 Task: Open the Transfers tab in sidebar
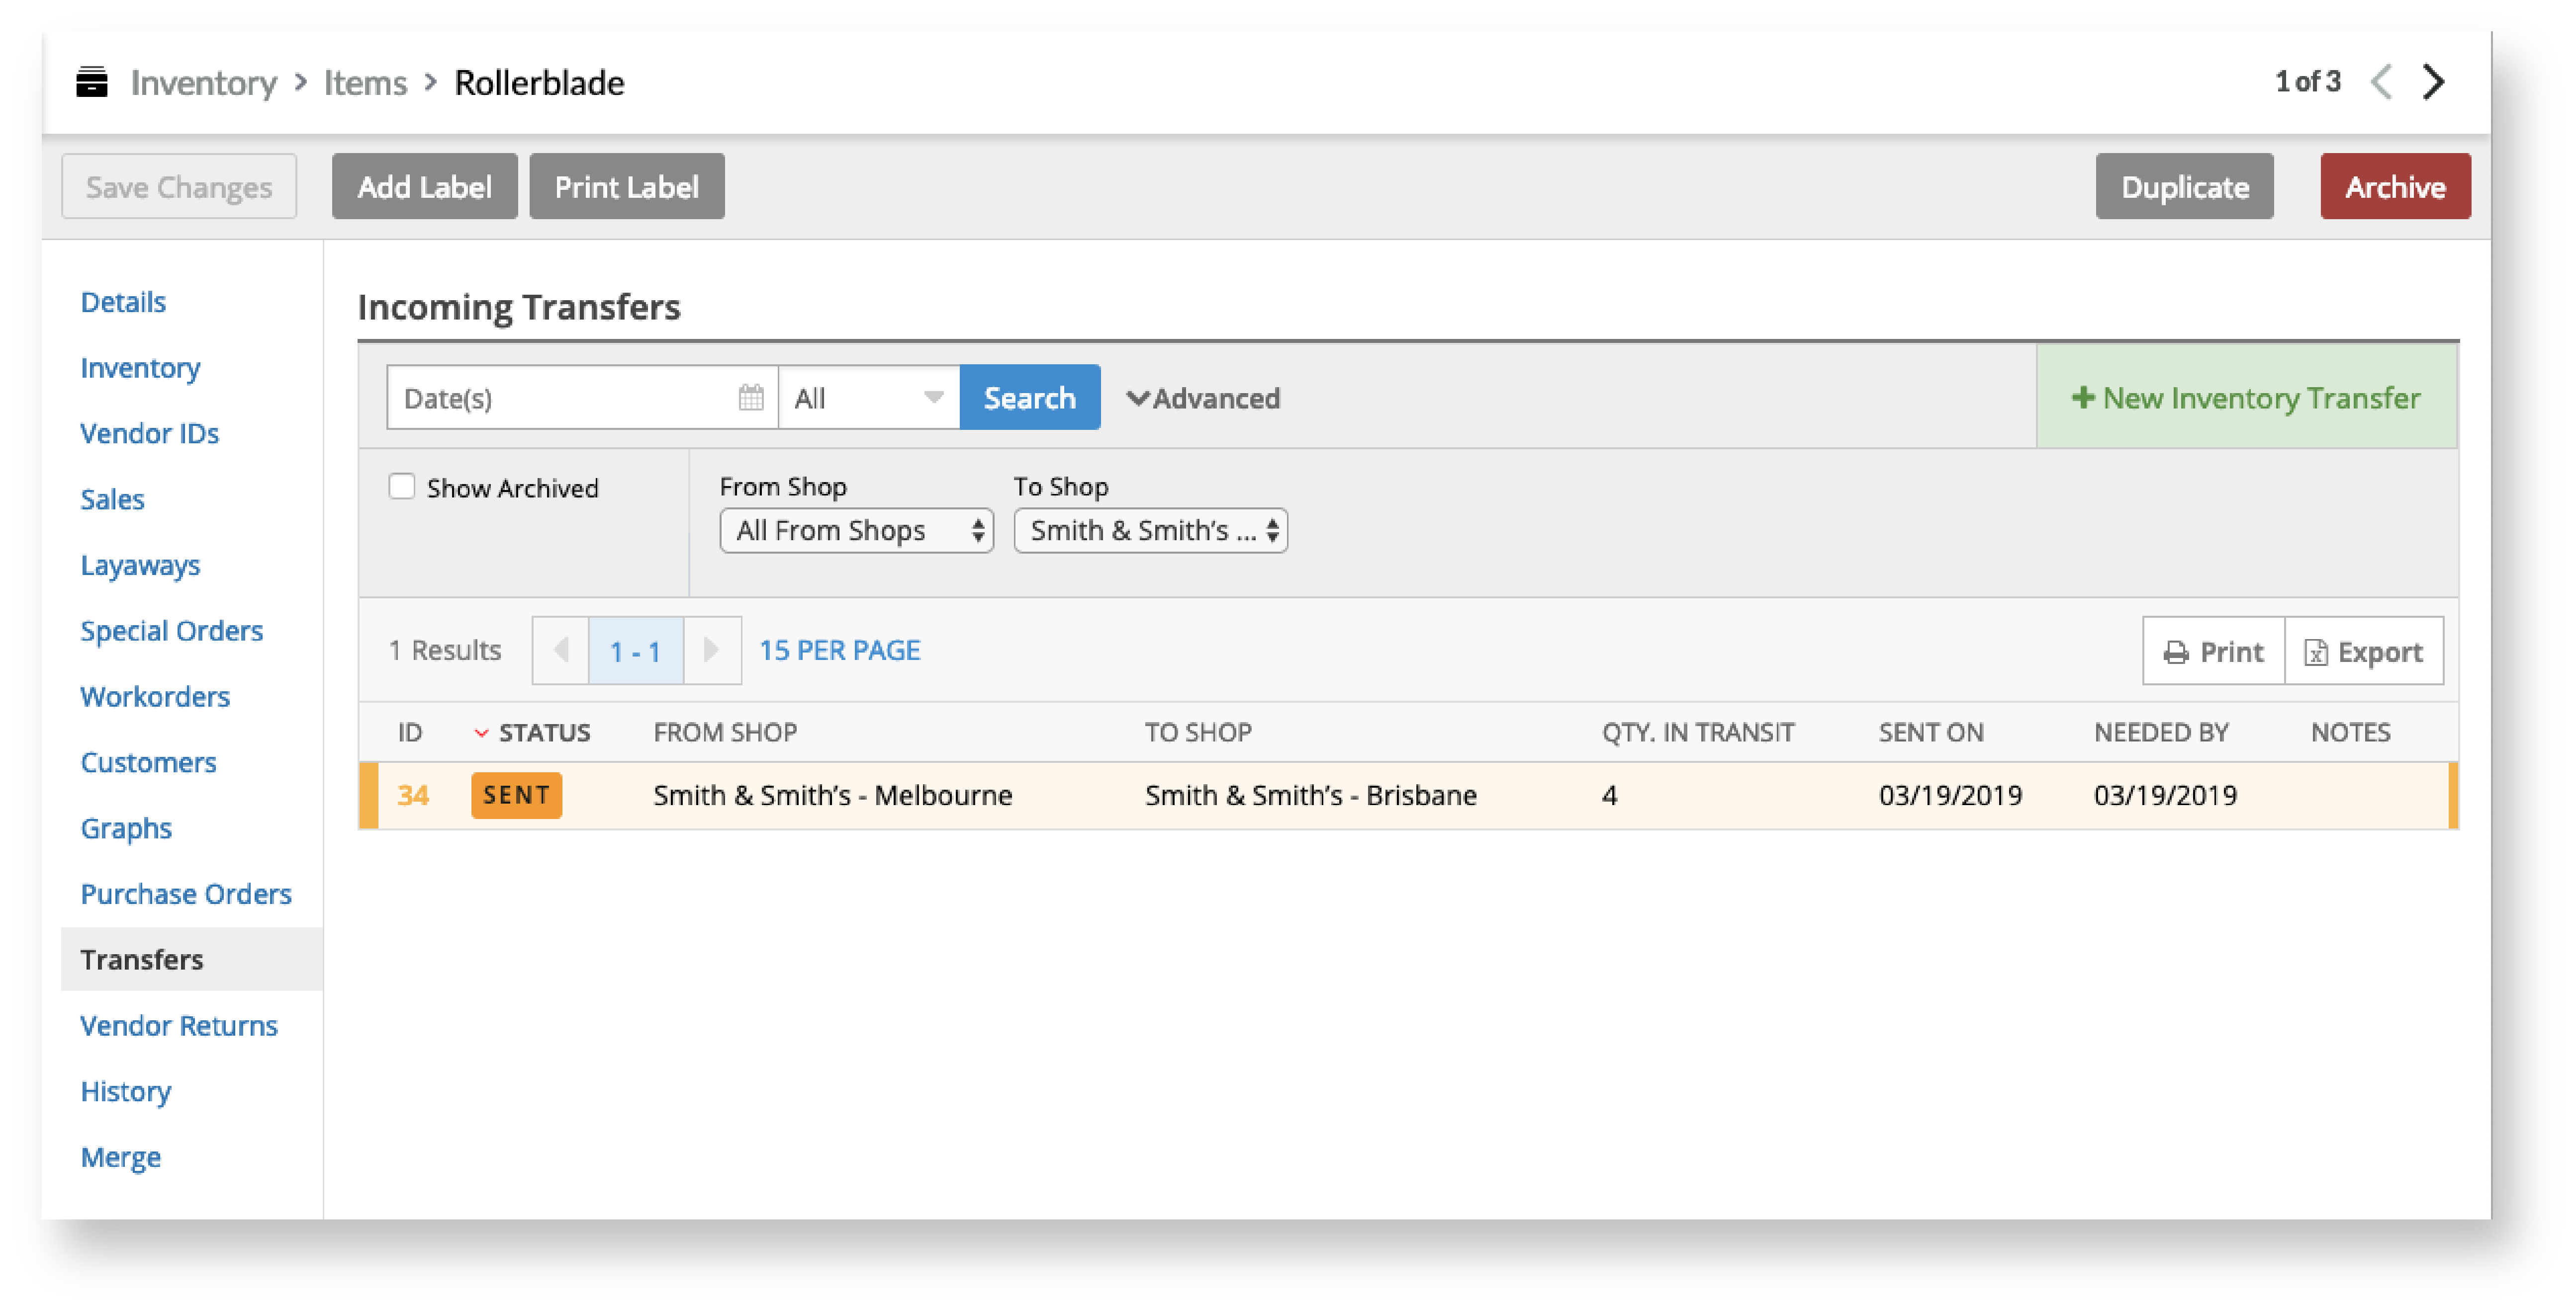[x=141, y=960]
